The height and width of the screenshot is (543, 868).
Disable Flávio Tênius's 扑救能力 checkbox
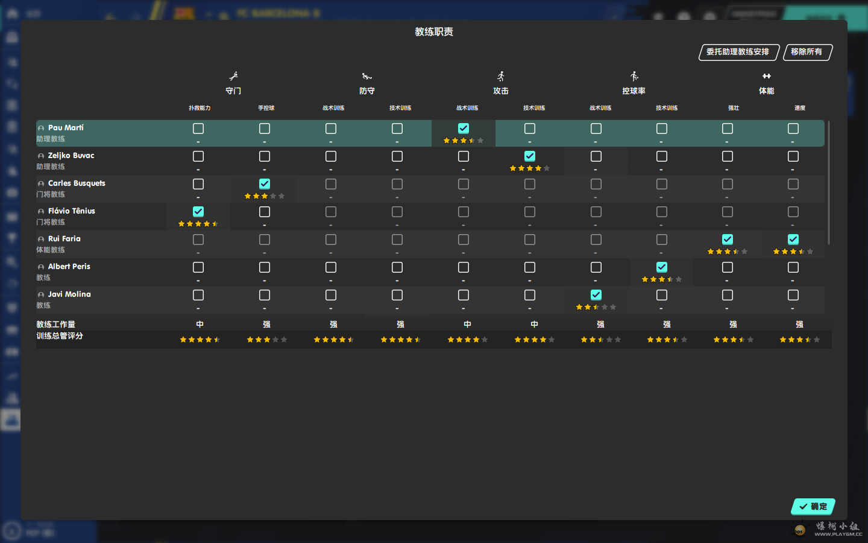(x=198, y=212)
